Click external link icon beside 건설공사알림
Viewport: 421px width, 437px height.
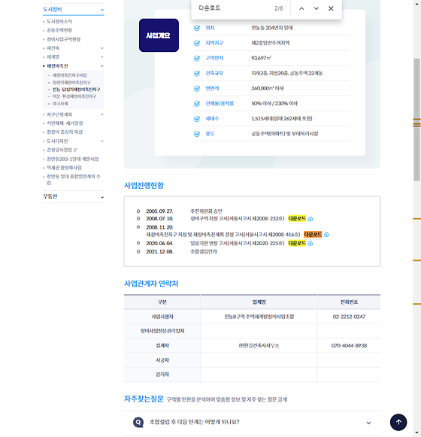point(75,150)
